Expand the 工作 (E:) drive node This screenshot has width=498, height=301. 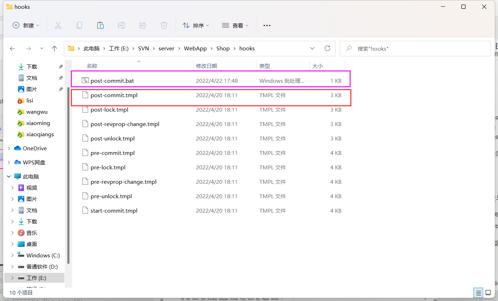pyautogui.click(x=12, y=278)
